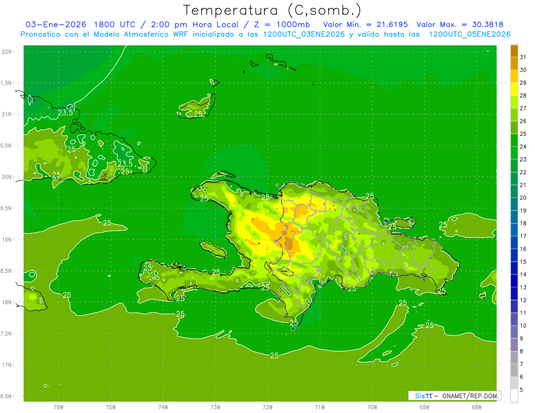This screenshot has height=413, width=535.
Task: Click the "Z = 1000mb" pressure level text
Action: tap(283, 25)
